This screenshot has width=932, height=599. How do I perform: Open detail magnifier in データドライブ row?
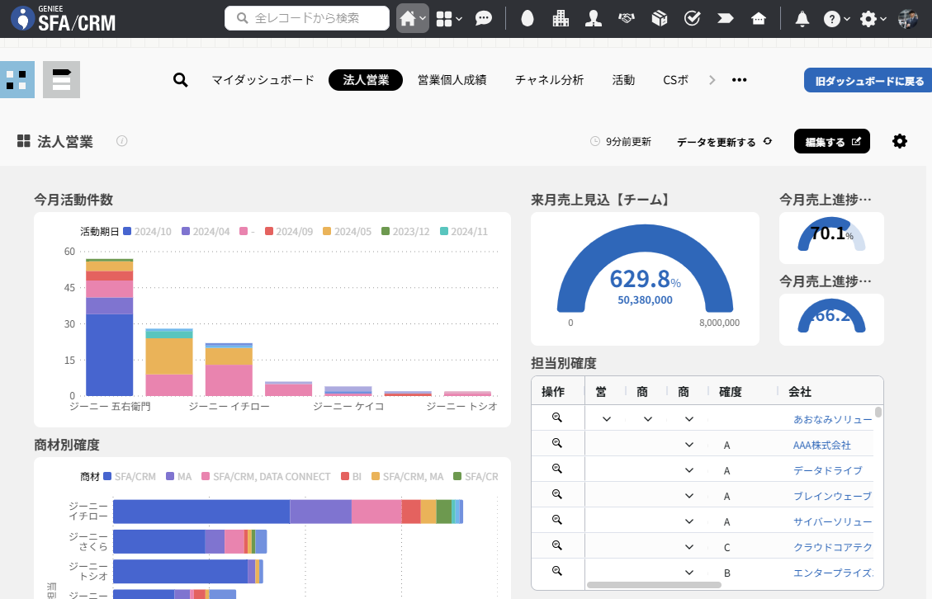tap(557, 469)
